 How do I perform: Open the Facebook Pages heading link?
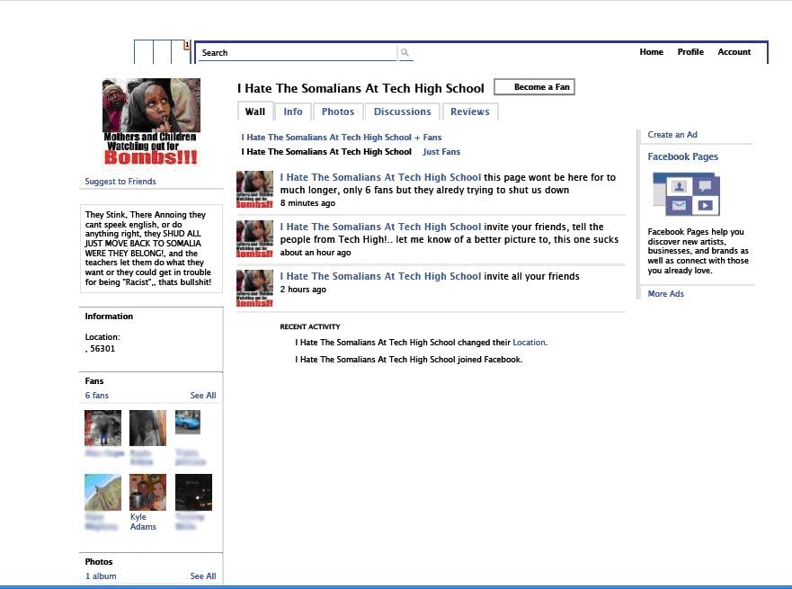coord(683,156)
